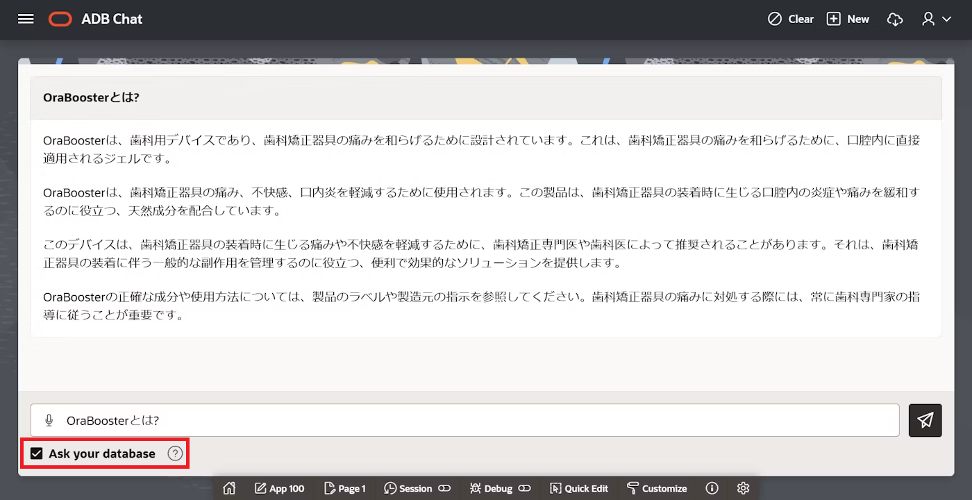This screenshot has width=972, height=500.
Task: Click the info icon on the developer toolbar
Action: [712, 488]
